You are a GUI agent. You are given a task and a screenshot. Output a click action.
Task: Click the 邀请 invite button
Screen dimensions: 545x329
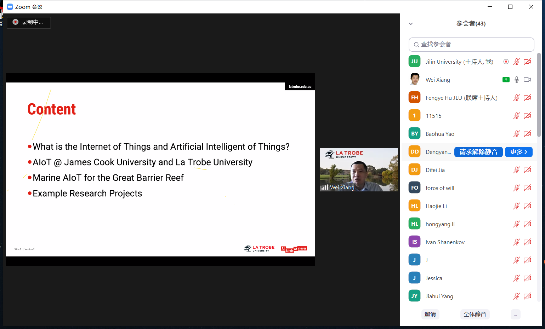coord(430,314)
